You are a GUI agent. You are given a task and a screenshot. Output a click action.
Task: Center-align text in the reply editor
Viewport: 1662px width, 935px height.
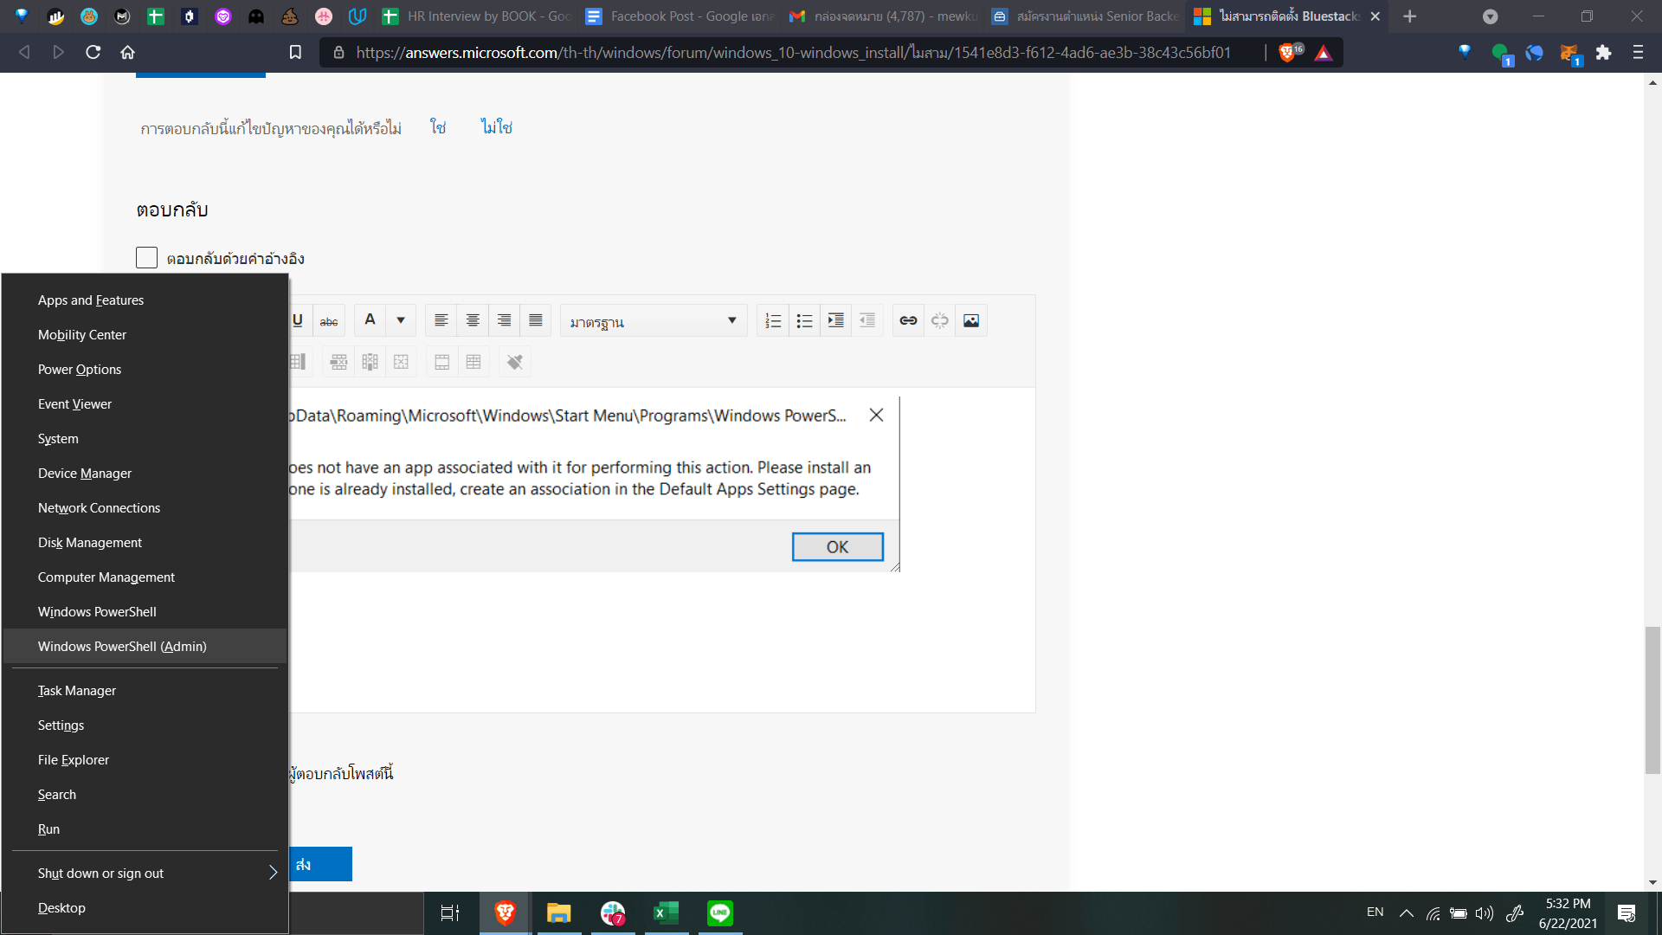click(x=473, y=321)
